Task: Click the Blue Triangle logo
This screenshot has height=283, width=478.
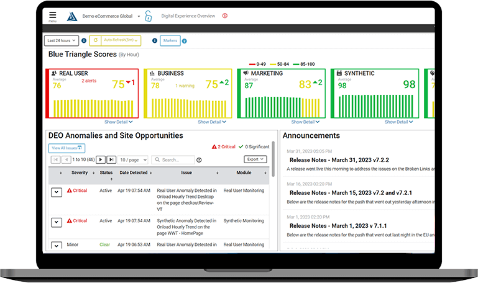Action: pos(71,16)
